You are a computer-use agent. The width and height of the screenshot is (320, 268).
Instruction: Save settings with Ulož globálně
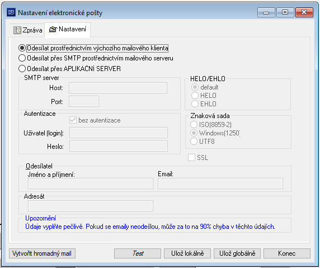click(237, 253)
